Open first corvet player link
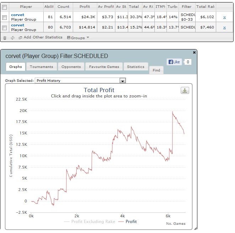The width and height of the screenshot is (235, 233). [17, 15]
